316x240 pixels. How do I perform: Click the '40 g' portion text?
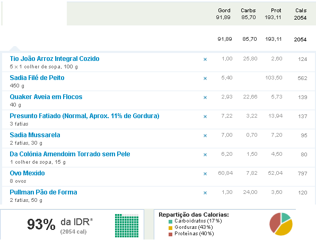tap(15, 105)
